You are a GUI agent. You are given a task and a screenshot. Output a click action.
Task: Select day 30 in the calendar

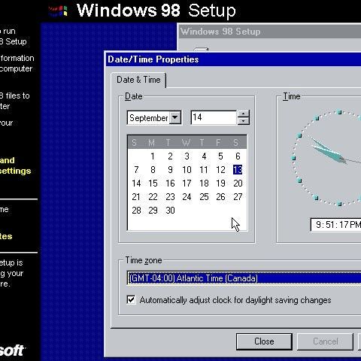(170, 211)
